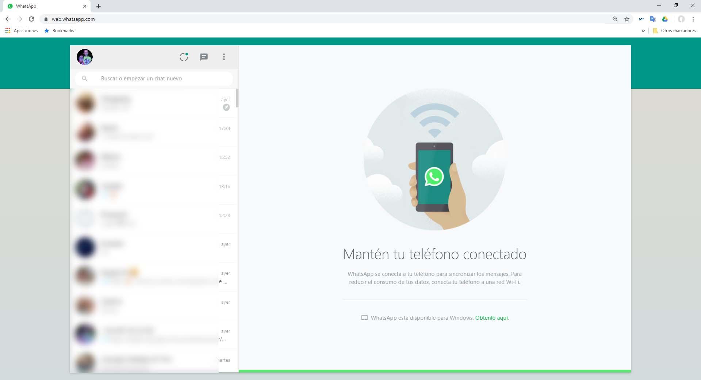This screenshot has width=701, height=380.
Task: Open the Bookmarks folder
Action: pyautogui.click(x=59, y=31)
